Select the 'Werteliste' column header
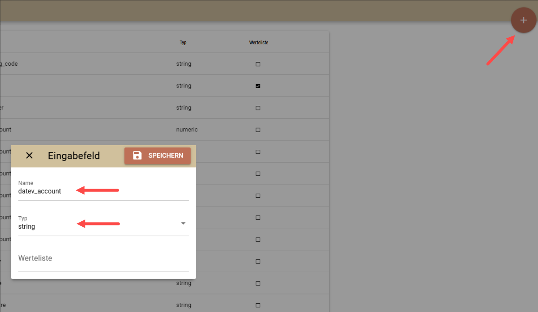Screen dimensions: 538x312 pos(259,43)
